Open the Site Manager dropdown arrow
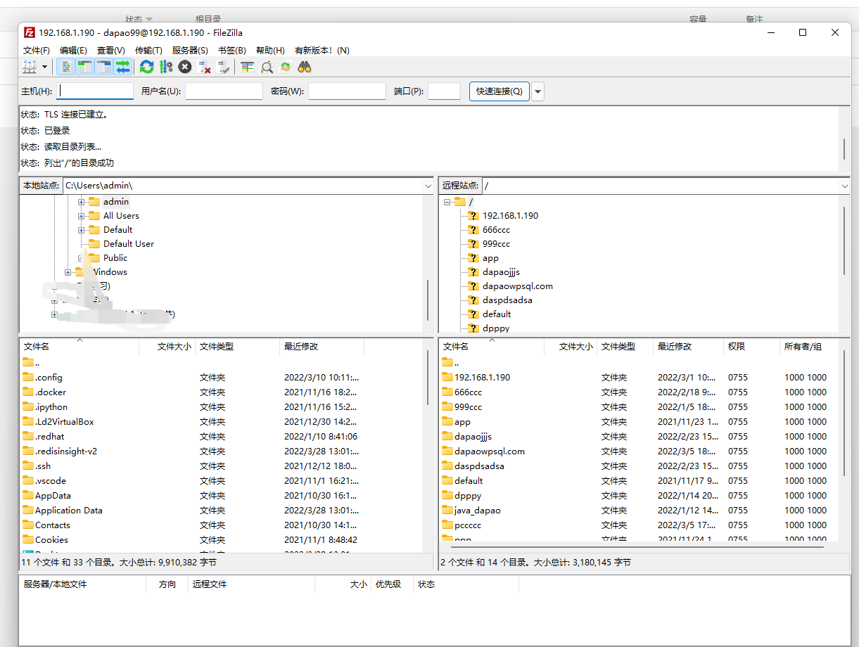The width and height of the screenshot is (859, 647). [x=45, y=67]
